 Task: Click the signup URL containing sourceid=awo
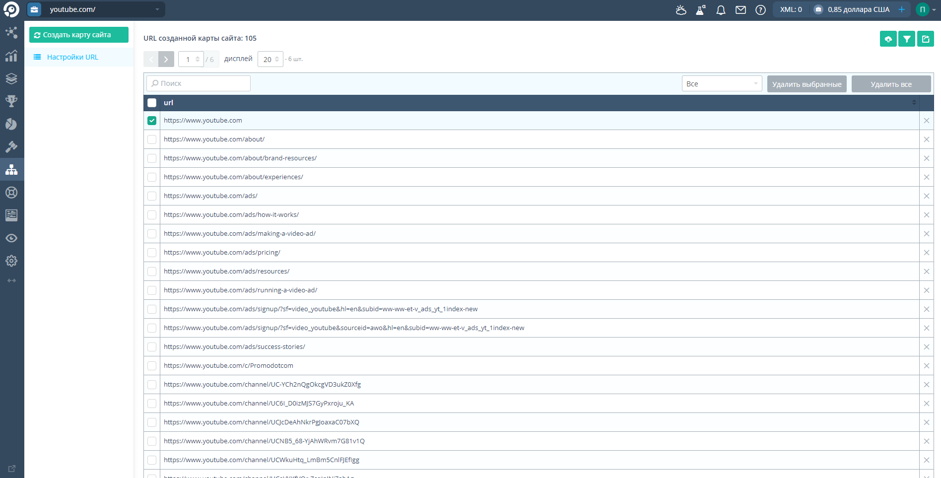tap(344, 328)
